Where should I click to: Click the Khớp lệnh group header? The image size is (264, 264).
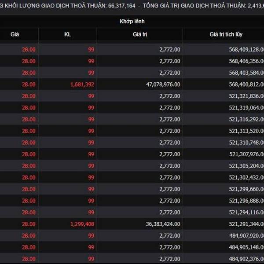(x=132, y=22)
